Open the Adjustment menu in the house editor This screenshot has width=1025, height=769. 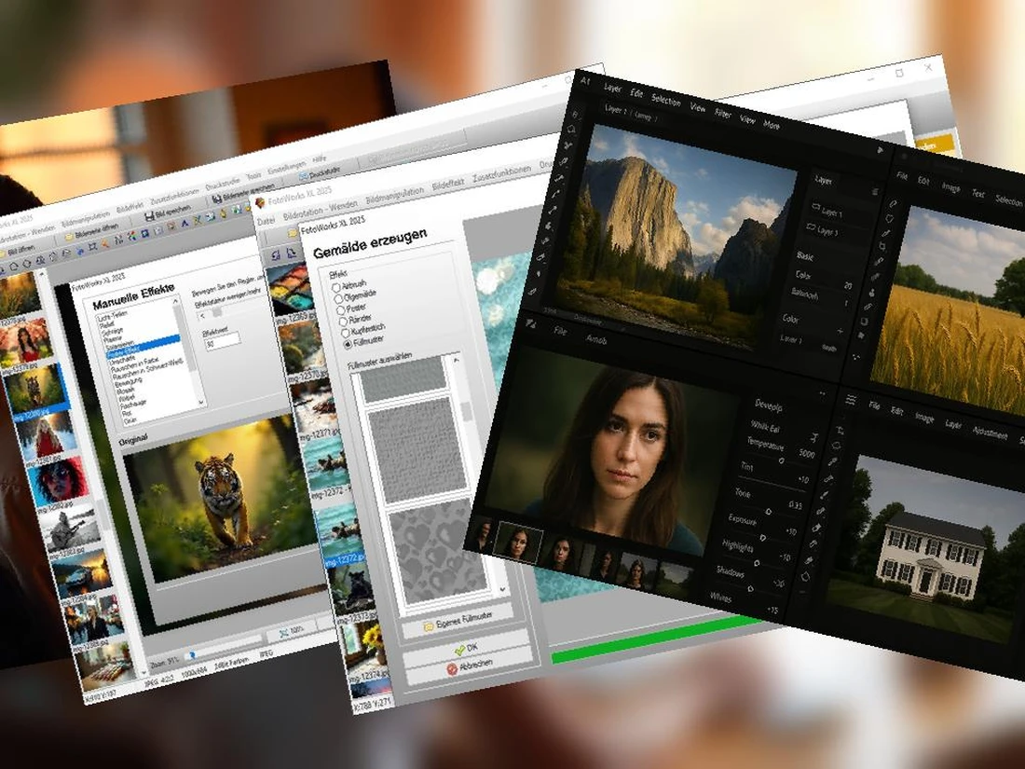pyautogui.click(x=990, y=432)
